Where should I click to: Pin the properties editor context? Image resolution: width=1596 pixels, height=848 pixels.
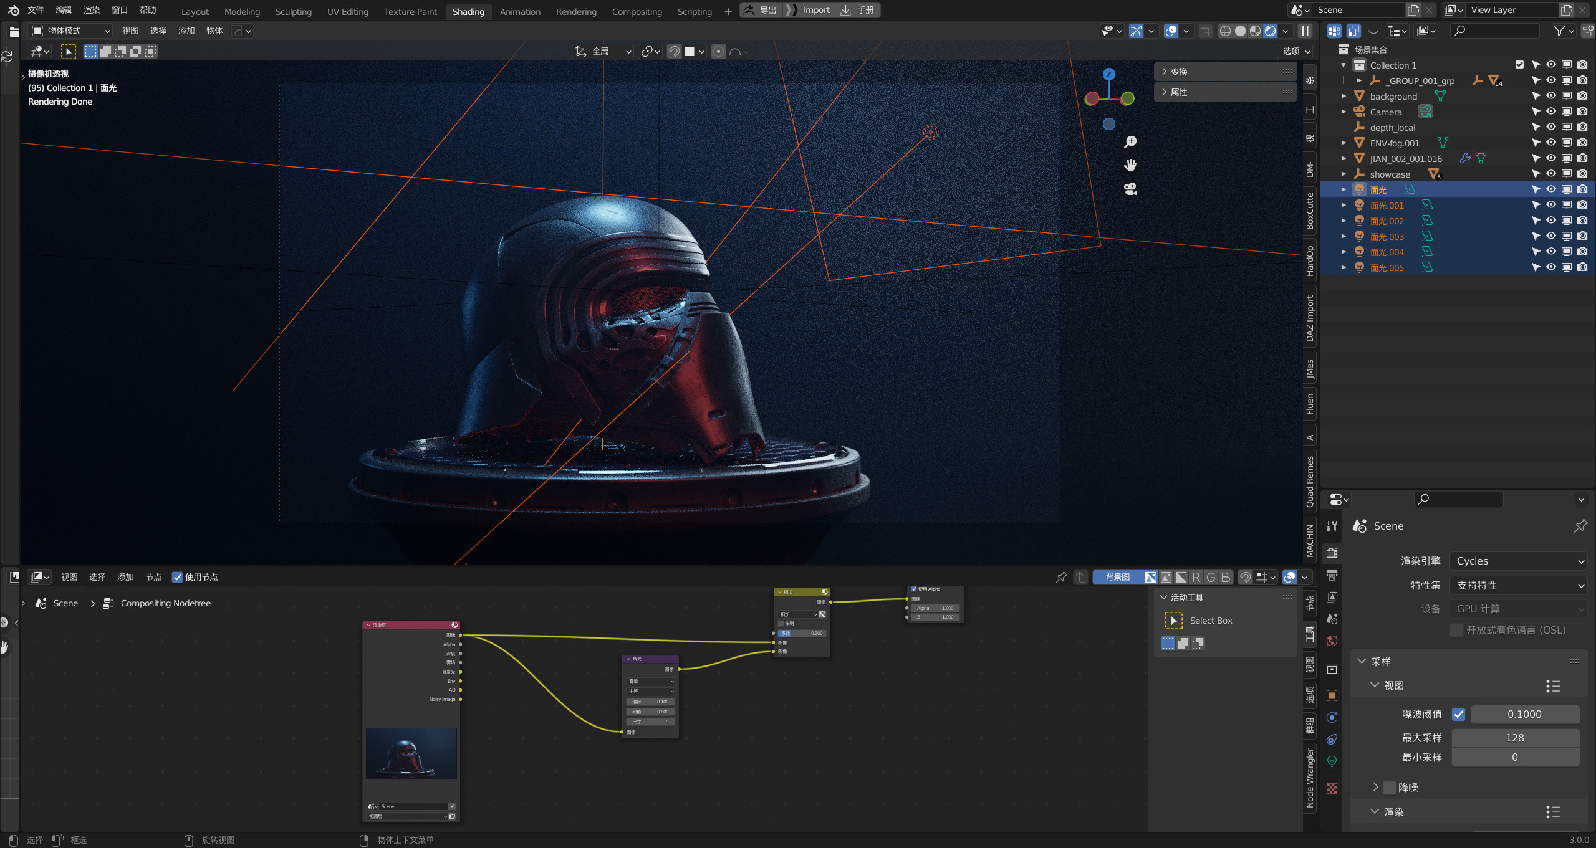pos(1580,526)
